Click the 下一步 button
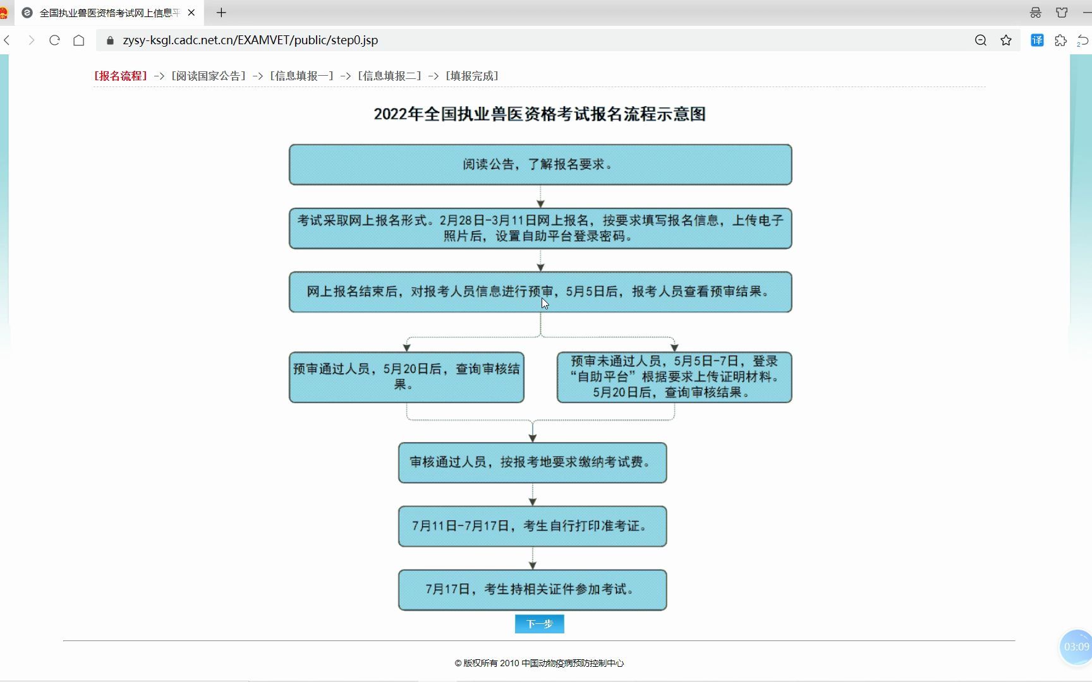 tap(540, 624)
